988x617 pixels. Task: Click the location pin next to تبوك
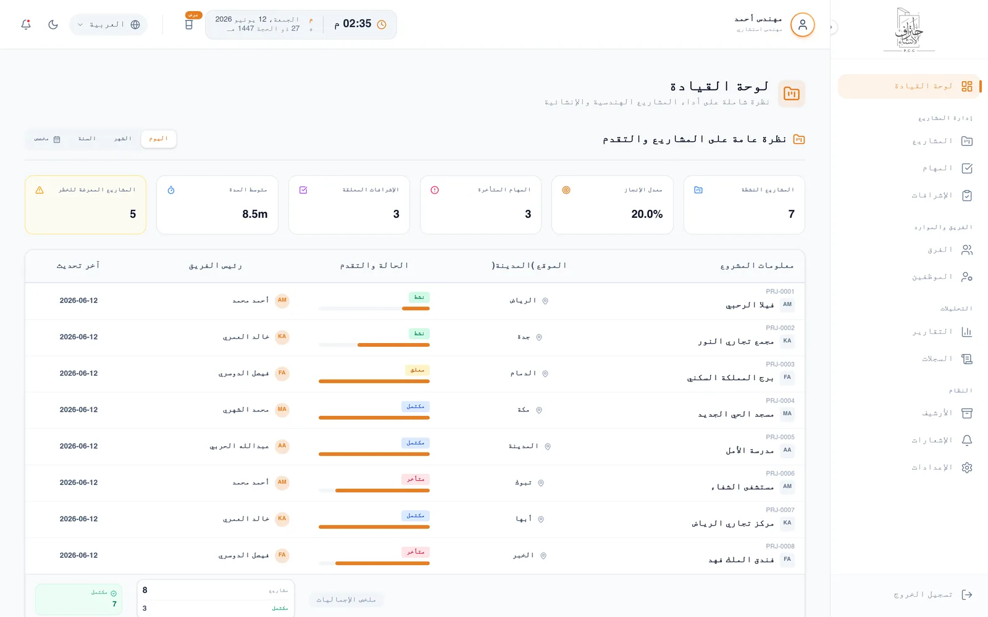pyautogui.click(x=541, y=483)
